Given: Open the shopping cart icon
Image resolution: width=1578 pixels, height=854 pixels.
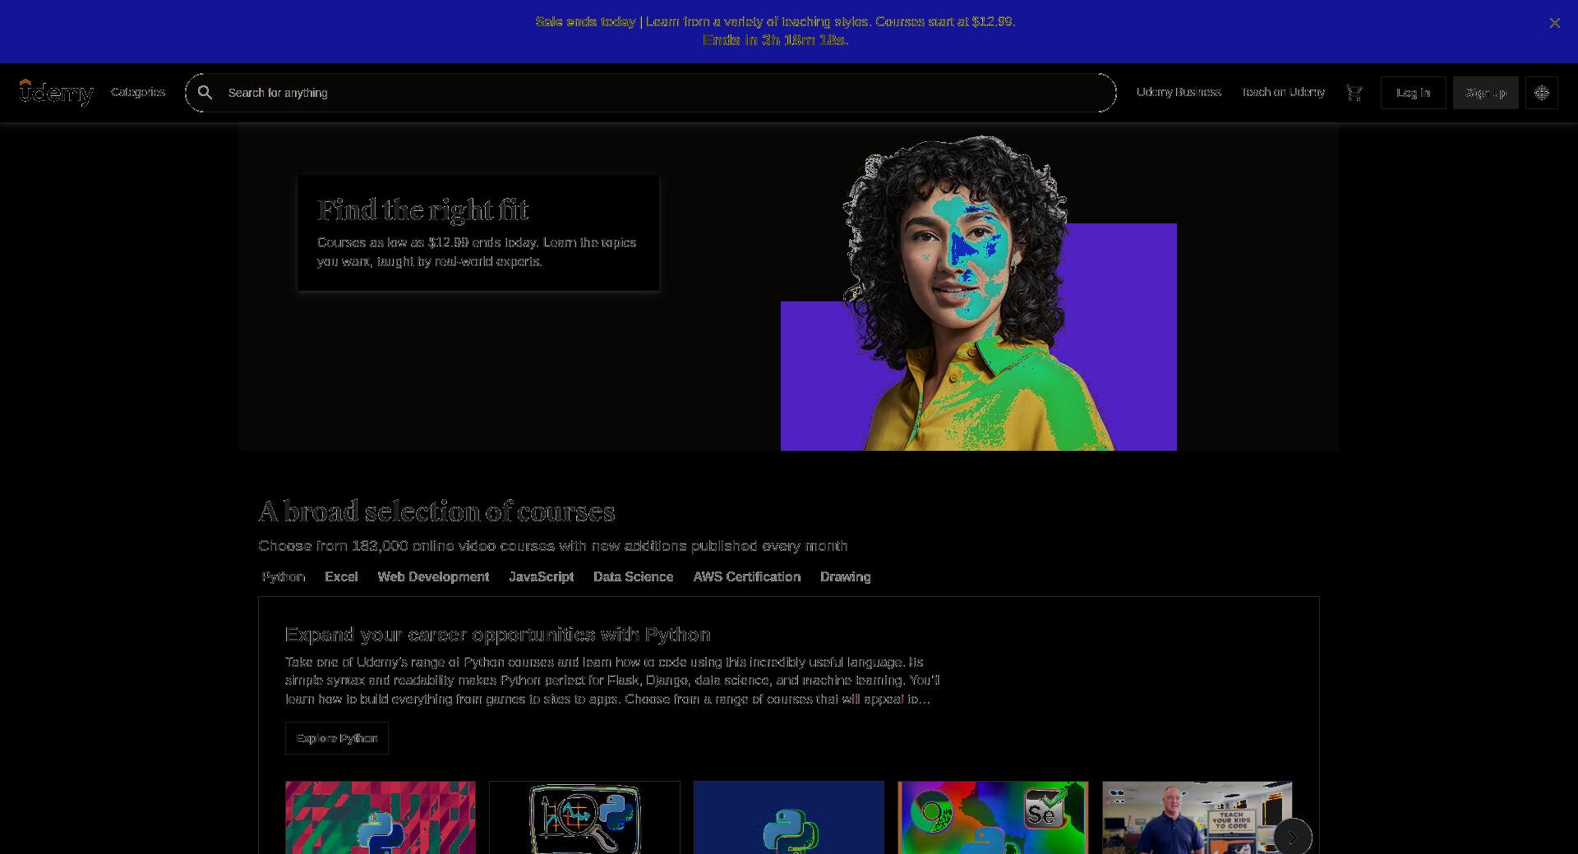Looking at the screenshot, I should [x=1354, y=93].
